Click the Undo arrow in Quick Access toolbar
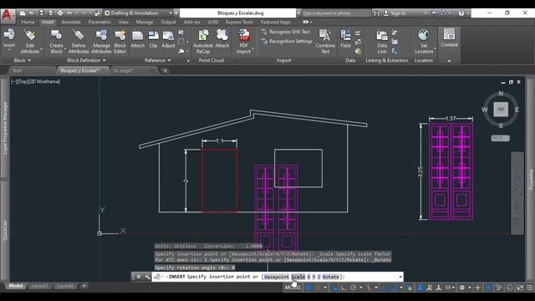 [x=69, y=13]
